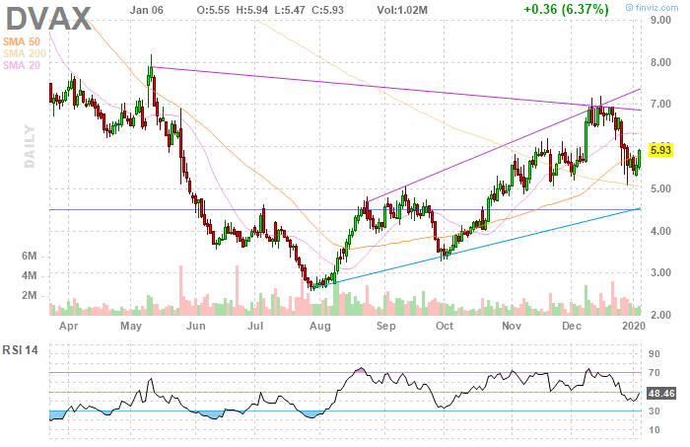
Task: Click the +0.36 (6.37%) change value
Action: [567, 9]
